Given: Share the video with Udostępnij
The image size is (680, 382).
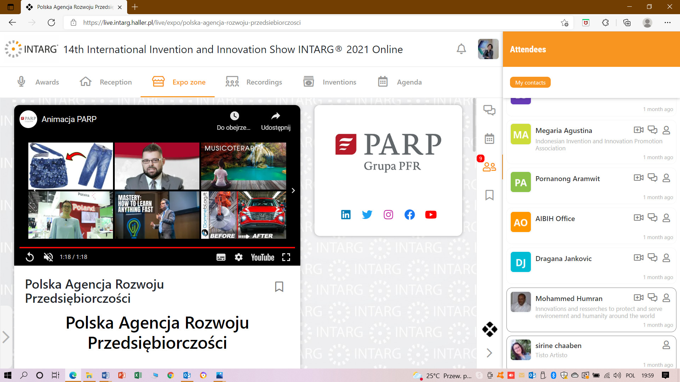Looking at the screenshot, I should (276, 121).
